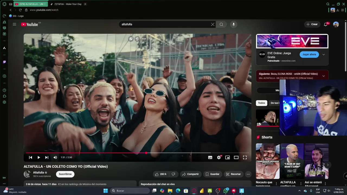
Task: Open the browser easy setup sliders icon
Action: pyautogui.click(x=343, y=10)
